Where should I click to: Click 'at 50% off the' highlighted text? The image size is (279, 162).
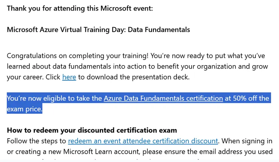click(247, 98)
